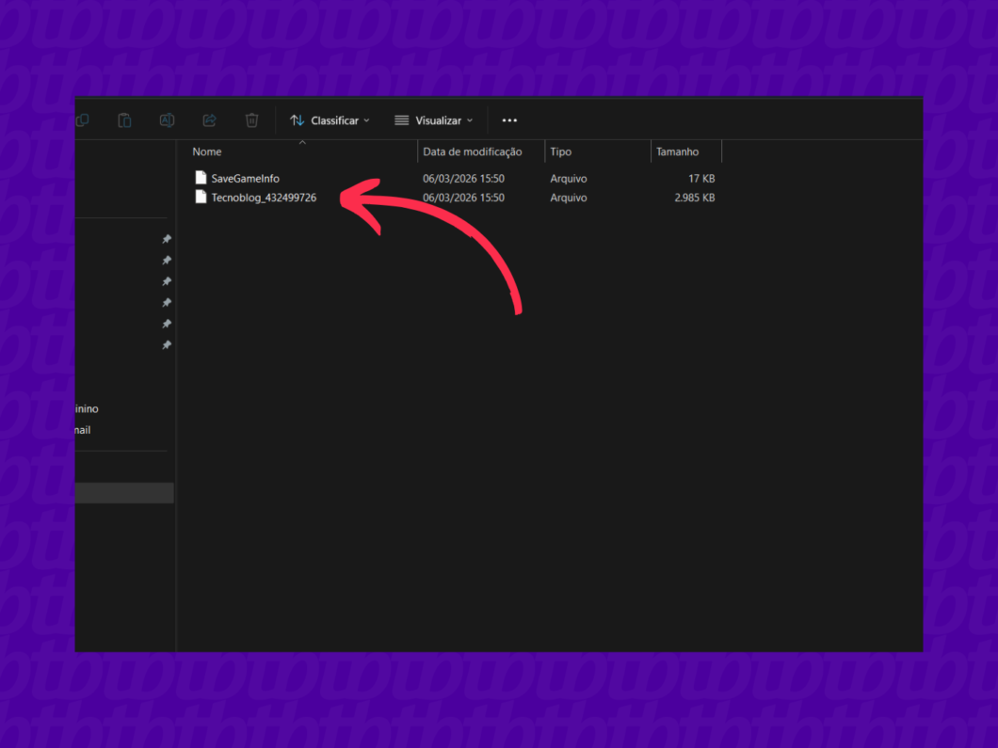
Task: Click the SaveGameInfo file icon
Action: pos(201,178)
